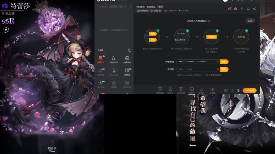This screenshot has height=154, width=275.
Task: Click the unlock padlock icon in header
Action: 235,9
